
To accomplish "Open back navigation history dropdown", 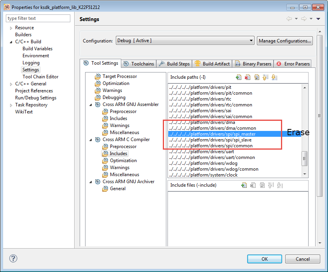I will [x=296, y=19].
